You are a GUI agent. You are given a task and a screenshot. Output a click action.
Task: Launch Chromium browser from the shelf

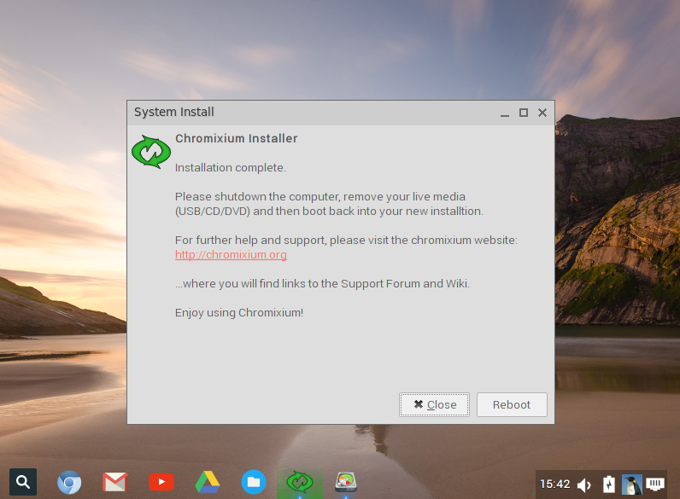point(69,482)
